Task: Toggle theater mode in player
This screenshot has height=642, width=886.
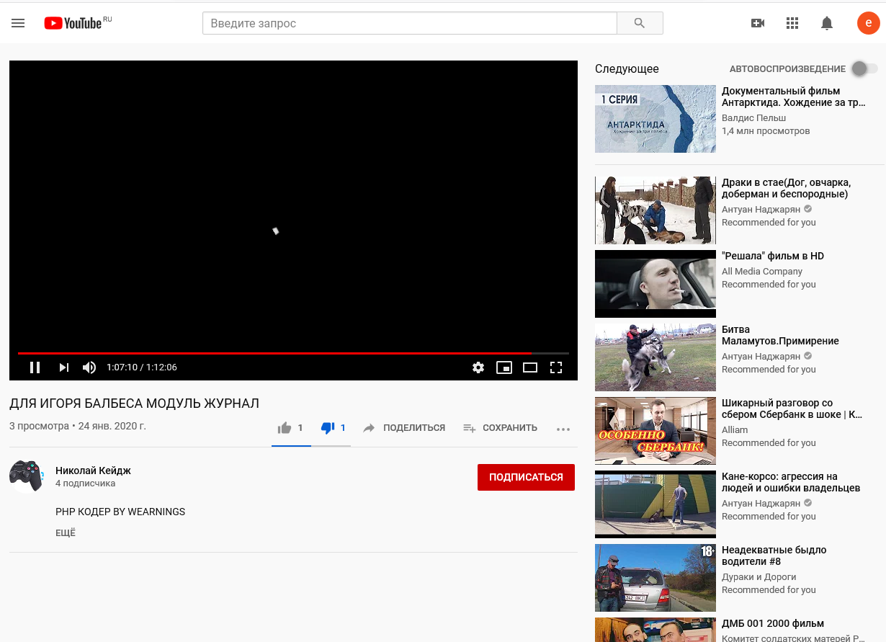Action: (x=530, y=367)
